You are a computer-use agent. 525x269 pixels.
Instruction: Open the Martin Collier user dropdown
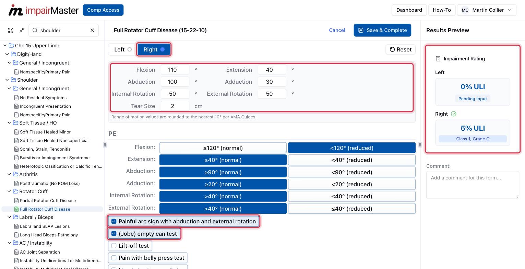[487, 10]
